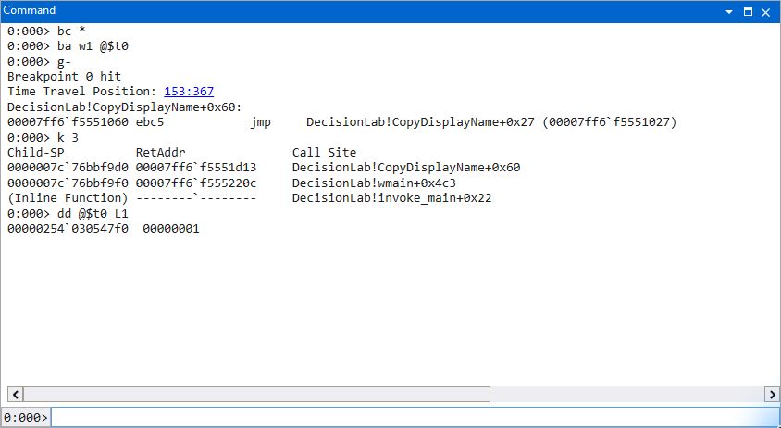Click the call site DecisionLab!wmain+0x4c3

(374, 183)
